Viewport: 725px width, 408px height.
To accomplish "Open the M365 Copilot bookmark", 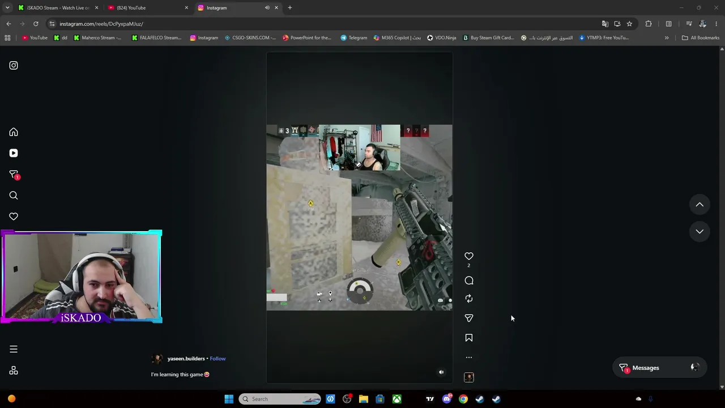I will click(397, 38).
